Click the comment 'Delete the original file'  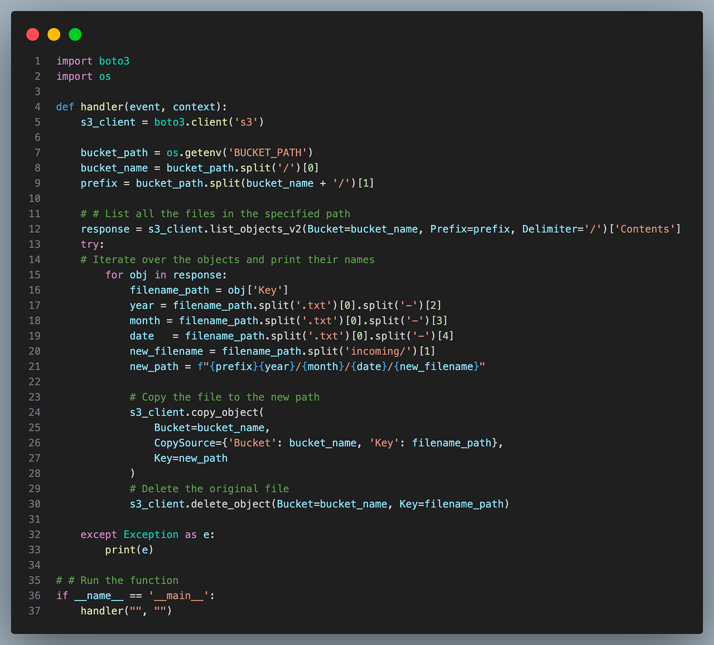209,489
